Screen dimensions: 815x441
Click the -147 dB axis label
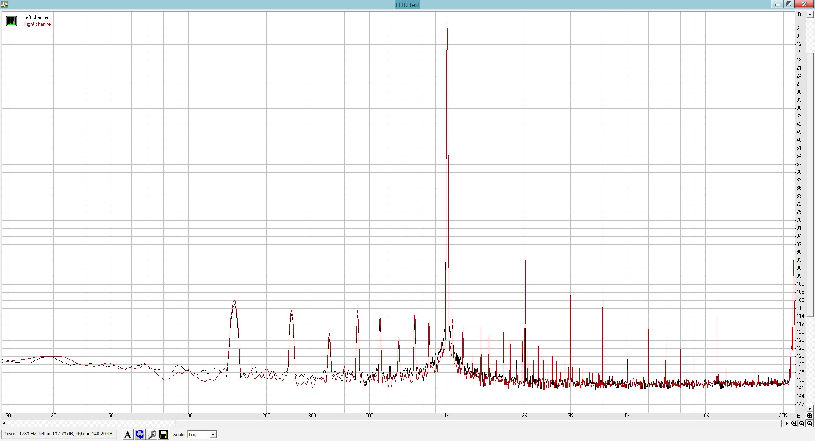pyautogui.click(x=800, y=404)
